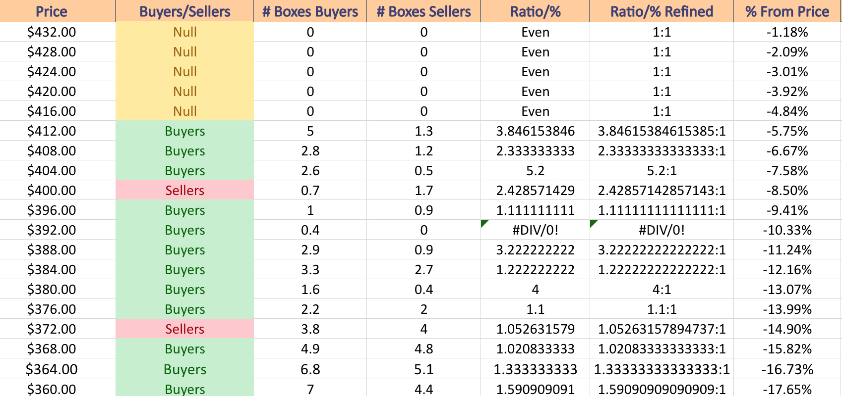Click the 2.7 boxes sellers cell
842x396 pixels.
[x=423, y=270]
